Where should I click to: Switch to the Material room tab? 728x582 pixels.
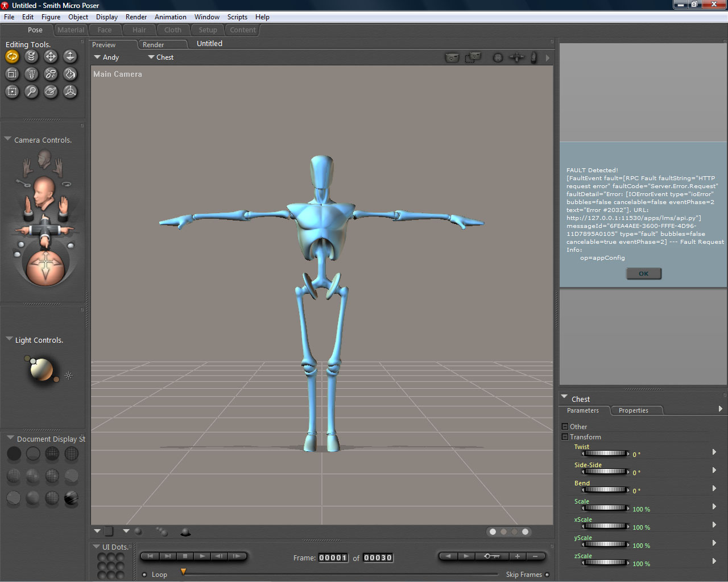pos(71,30)
